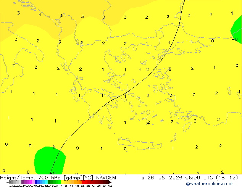This screenshot has width=242, height=187.
Task: Click the (18+12) forecast run label
Action: (227, 178)
